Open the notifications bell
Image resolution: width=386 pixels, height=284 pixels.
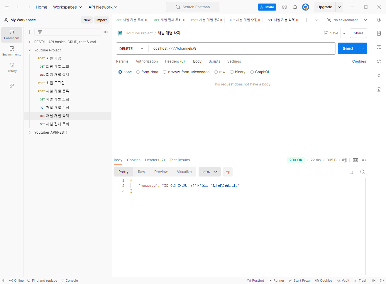pyautogui.click(x=295, y=7)
